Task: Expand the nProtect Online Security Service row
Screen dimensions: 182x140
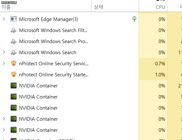Action: (x=4, y=63)
